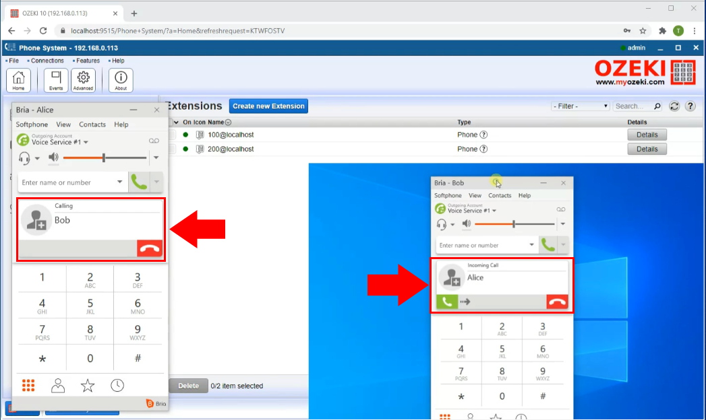Open the Home toolbar icon
Screen dimensions: 706x420
pyautogui.click(x=18, y=80)
